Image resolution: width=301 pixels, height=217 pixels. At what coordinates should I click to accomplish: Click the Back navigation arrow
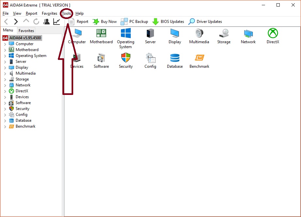6,22
